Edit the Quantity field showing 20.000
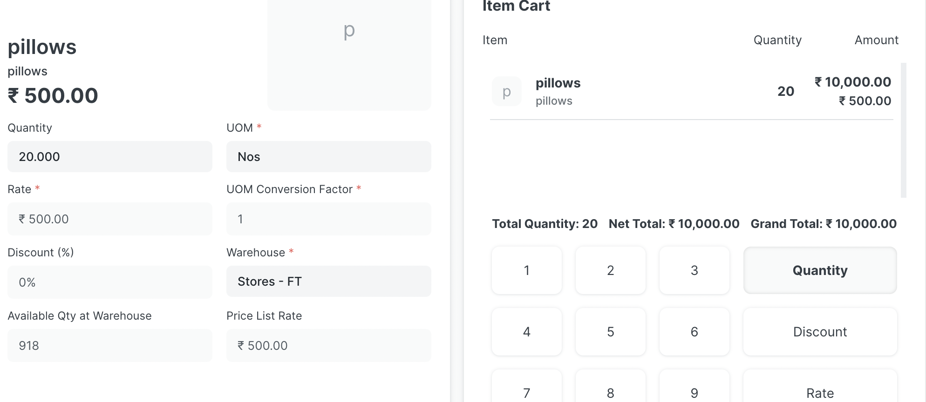 [x=109, y=156]
